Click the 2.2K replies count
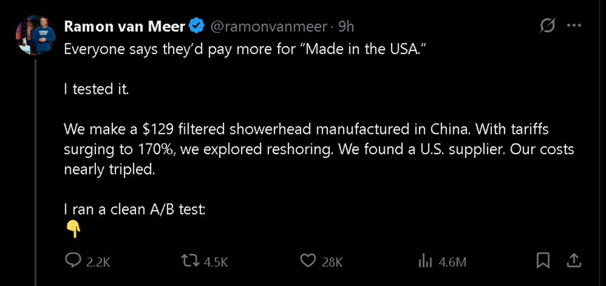Screen dimensions: 606x286 point(98,261)
